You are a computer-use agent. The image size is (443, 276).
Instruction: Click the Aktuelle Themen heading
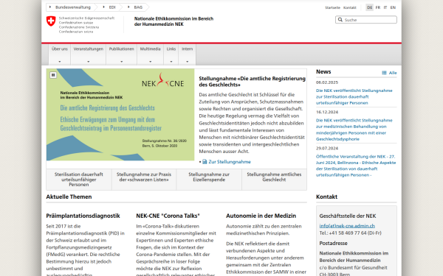point(69,197)
